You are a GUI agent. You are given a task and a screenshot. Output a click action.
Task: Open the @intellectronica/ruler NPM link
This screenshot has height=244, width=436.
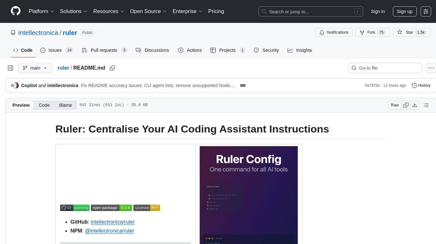click(109, 231)
